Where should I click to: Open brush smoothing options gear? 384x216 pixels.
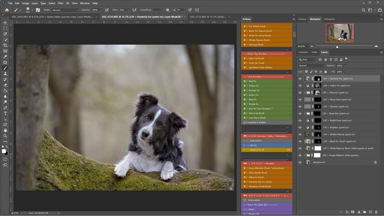click(167, 10)
